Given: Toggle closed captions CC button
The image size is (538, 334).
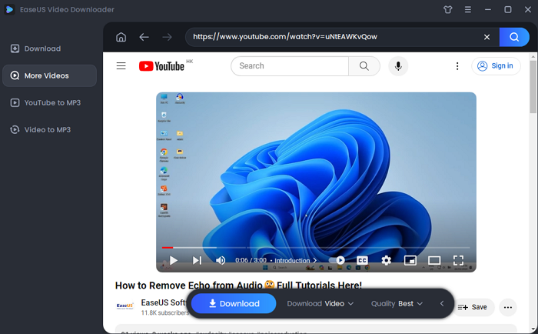Looking at the screenshot, I should pos(362,260).
